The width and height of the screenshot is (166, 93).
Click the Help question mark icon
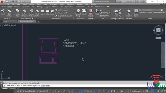point(143,2)
